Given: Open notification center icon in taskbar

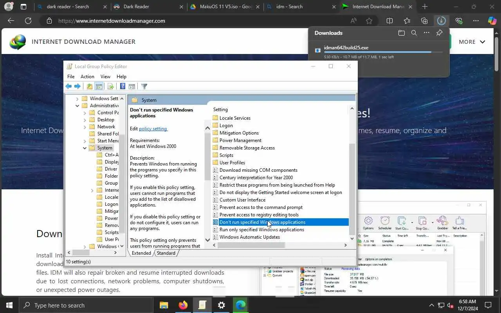Looking at the screenshot, I should tap(488, 305).
